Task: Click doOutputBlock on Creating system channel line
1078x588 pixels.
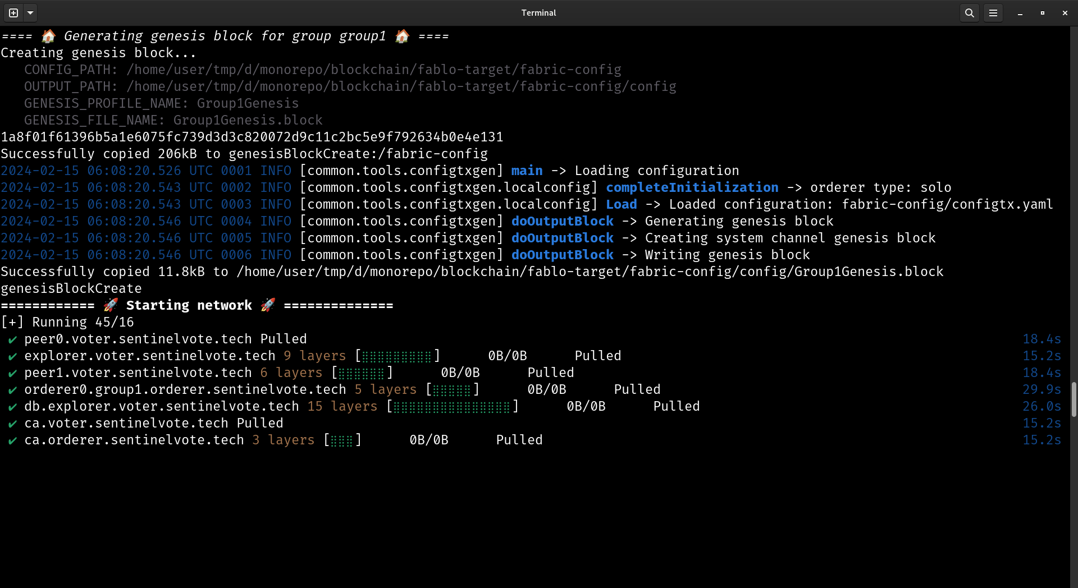Action: [562, 238]
